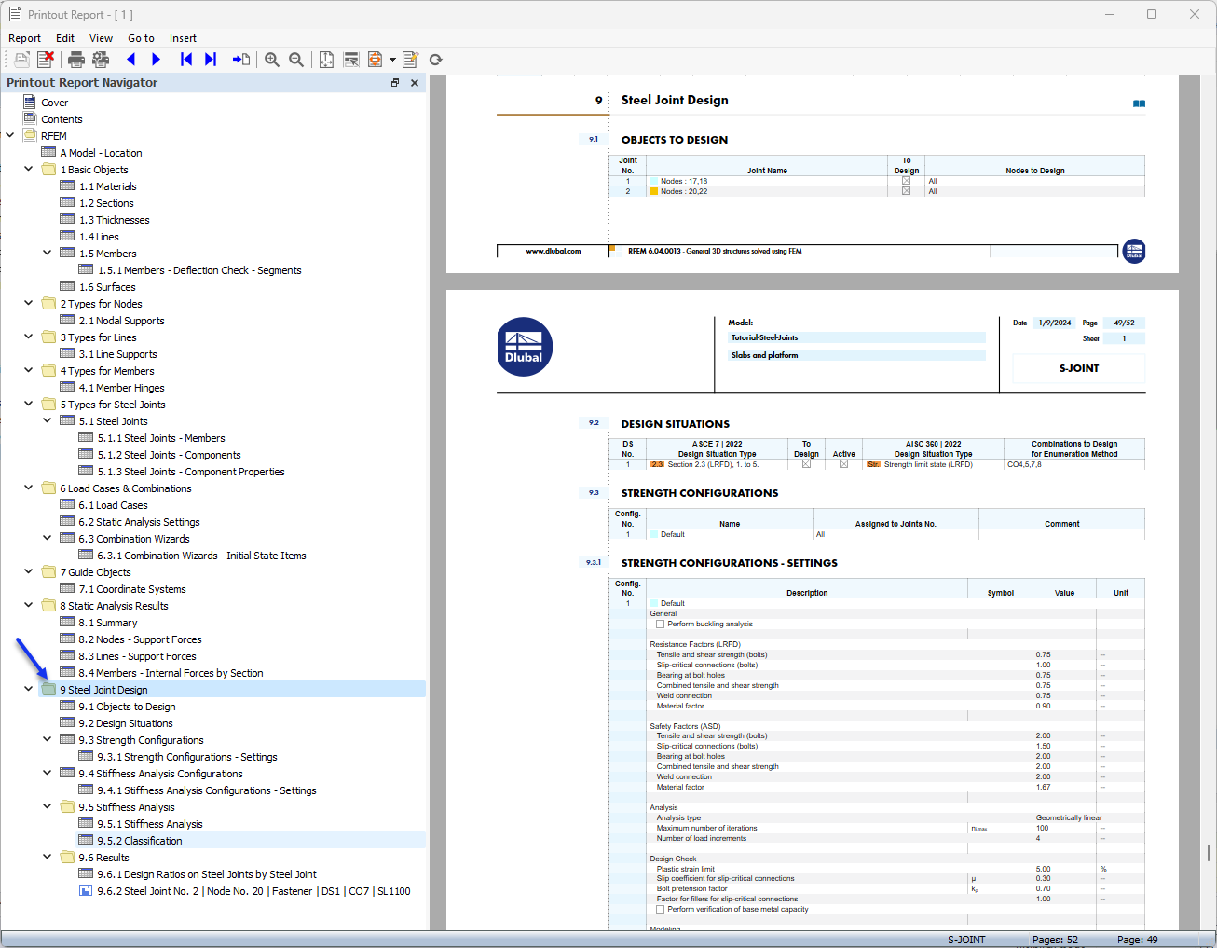
Task: Print the current printout report
Action: (75, 59)
